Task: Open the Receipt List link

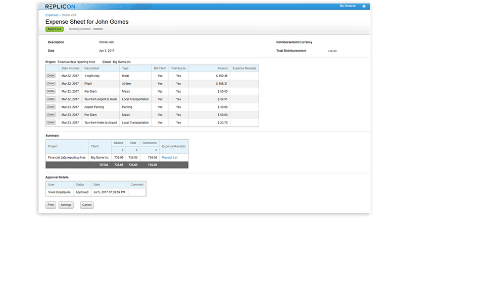Action: tap(170, 157)
